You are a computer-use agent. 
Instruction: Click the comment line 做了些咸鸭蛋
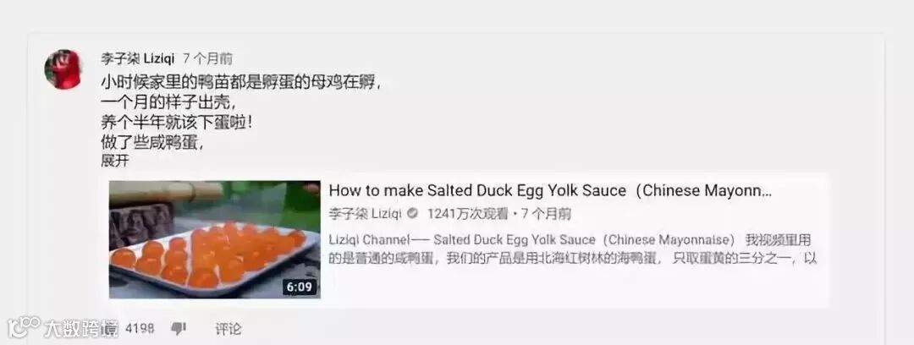(x=151, y=142)
